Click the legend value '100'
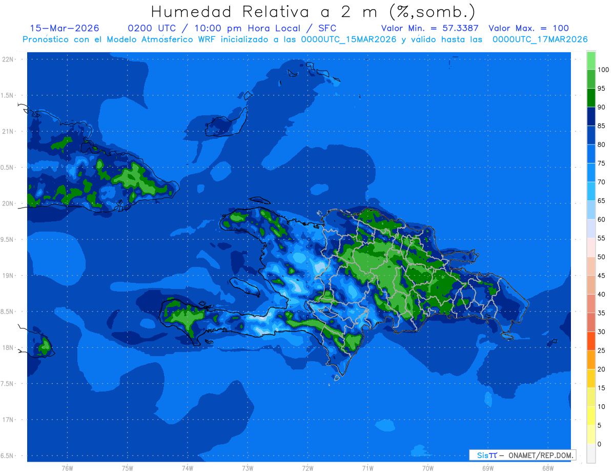Viewport: 615px width, 475px height. point(603,70)
